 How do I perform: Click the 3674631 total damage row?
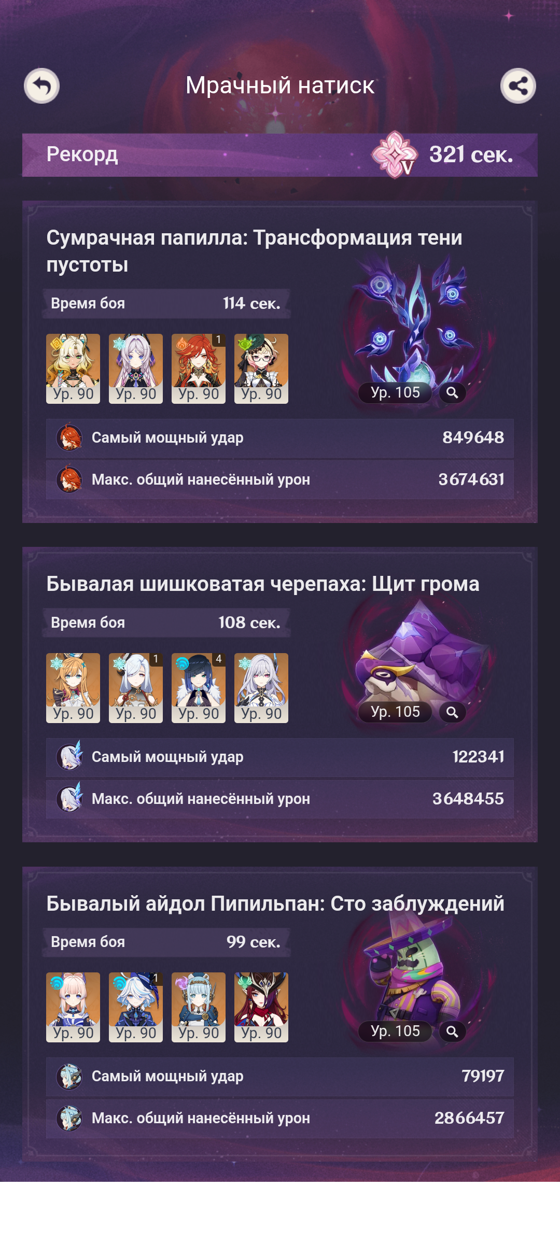(280, 480)
